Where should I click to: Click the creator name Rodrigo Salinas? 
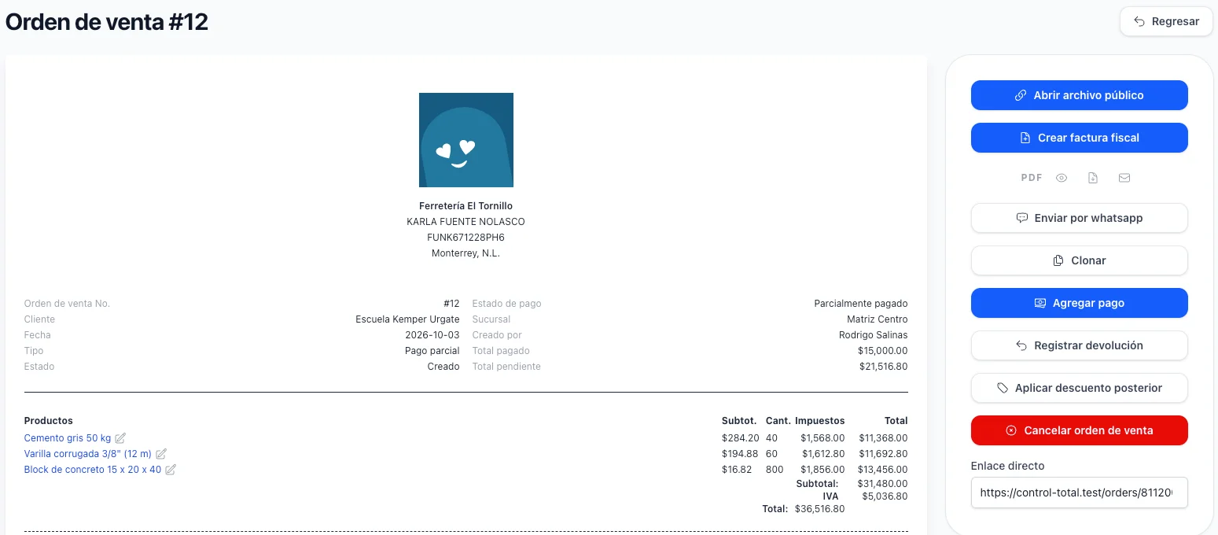(874, 335)
